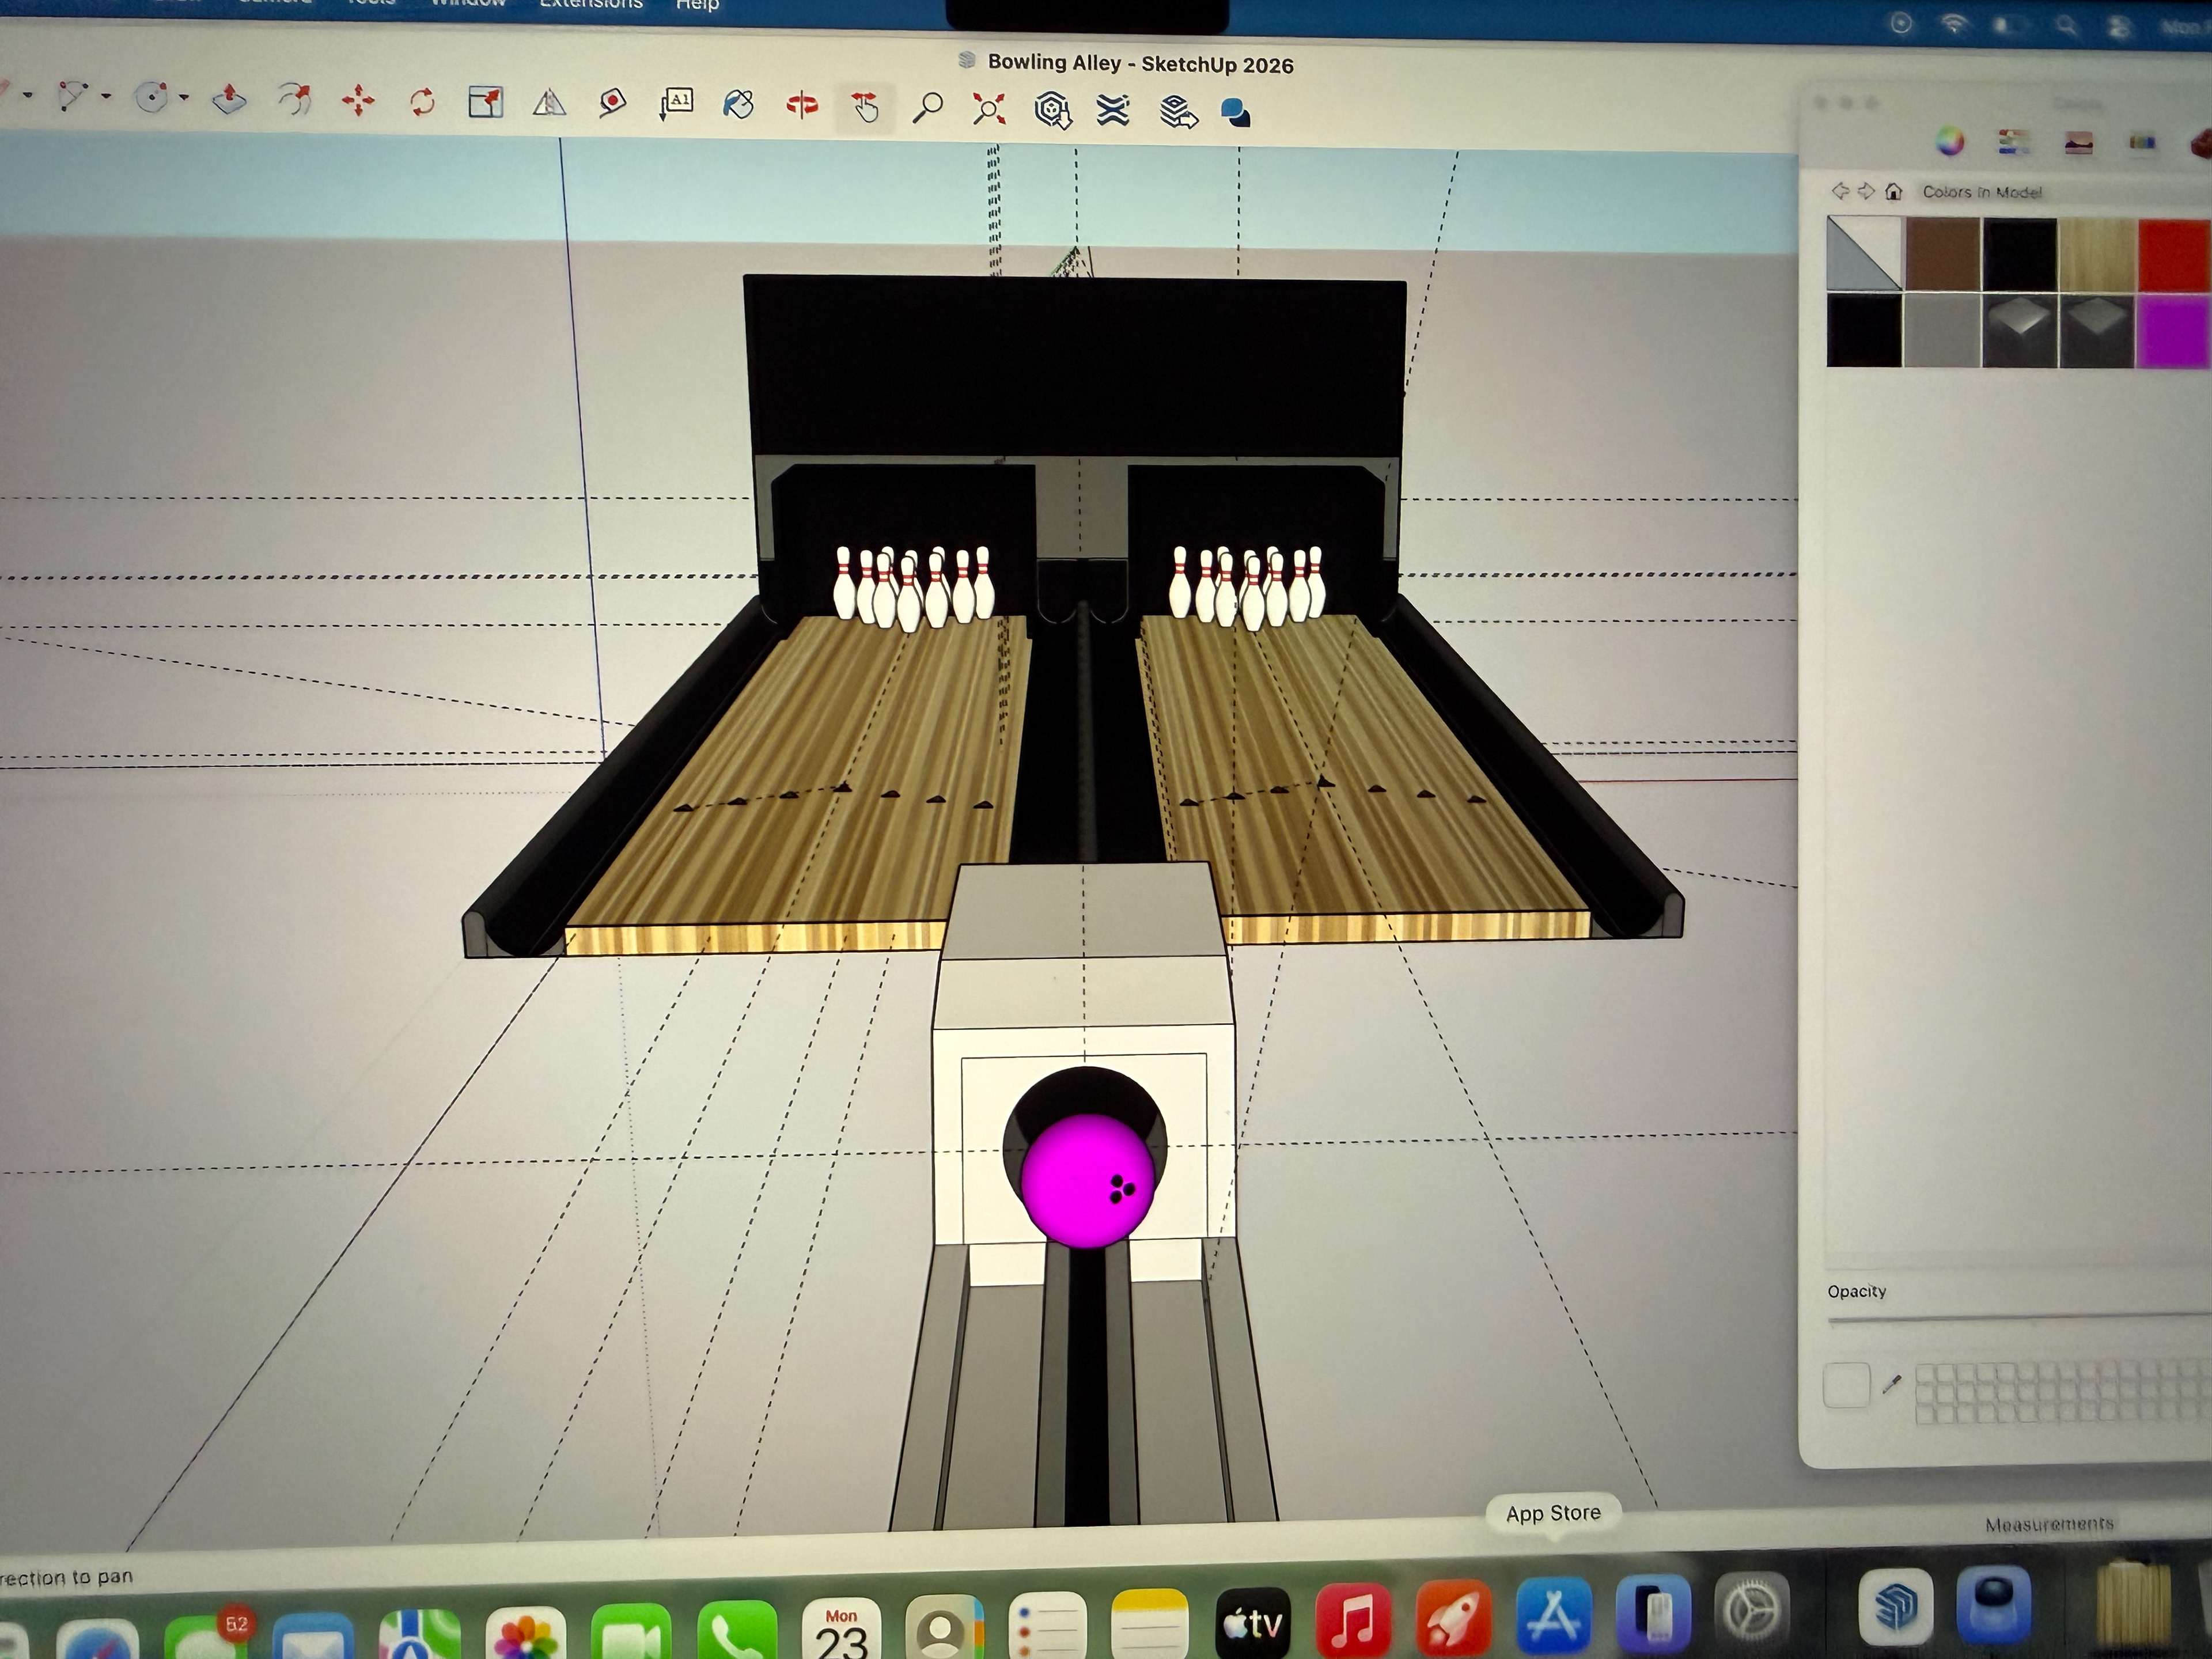Select the Push/Pull tool

[229, 99]
